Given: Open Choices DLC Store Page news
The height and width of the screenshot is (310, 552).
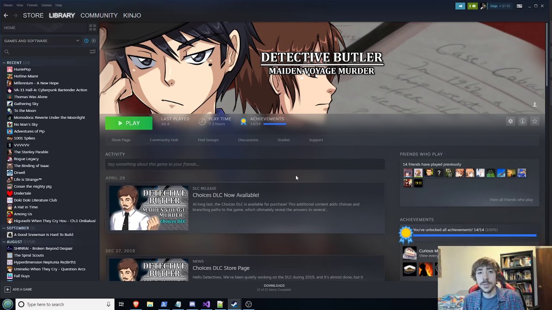Looking at the screenshot, I should 221,268.
